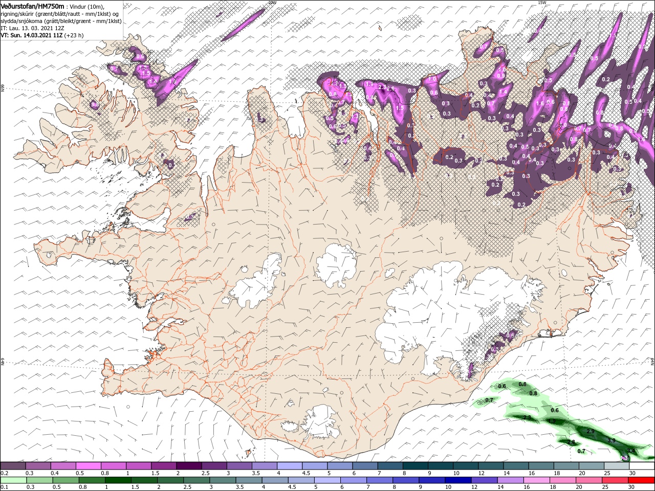
Task: Click the 3.9 rain value in green band
Action: [x=611, y=440]
